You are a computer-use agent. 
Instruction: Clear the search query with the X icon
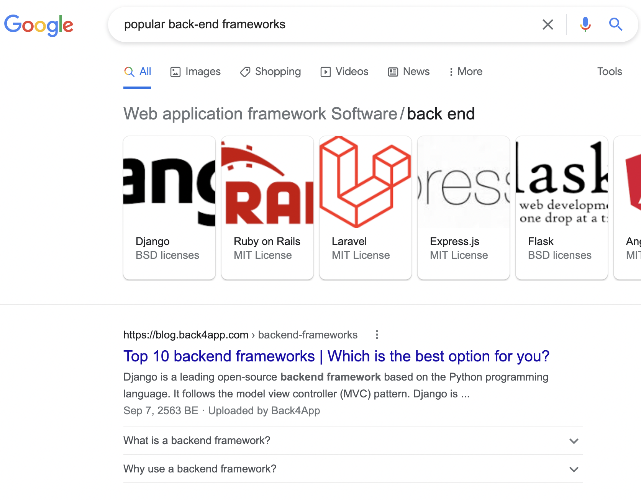548,25
